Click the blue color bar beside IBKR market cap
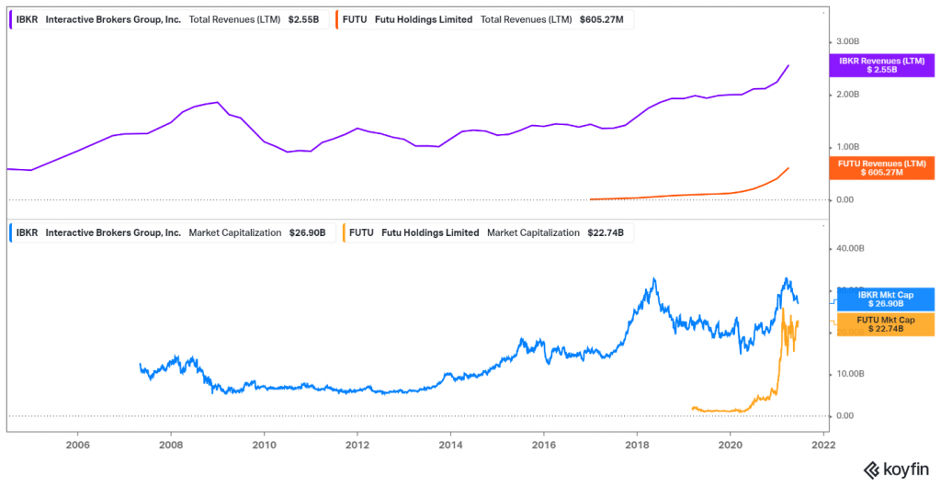The height and width of the screenshot is (486, 941). pos(11,232)
